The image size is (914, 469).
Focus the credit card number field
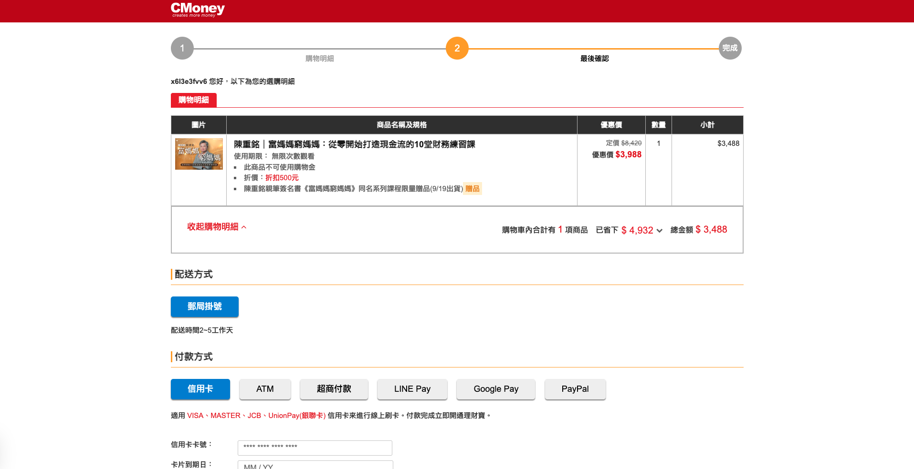(x=315, y=448)
